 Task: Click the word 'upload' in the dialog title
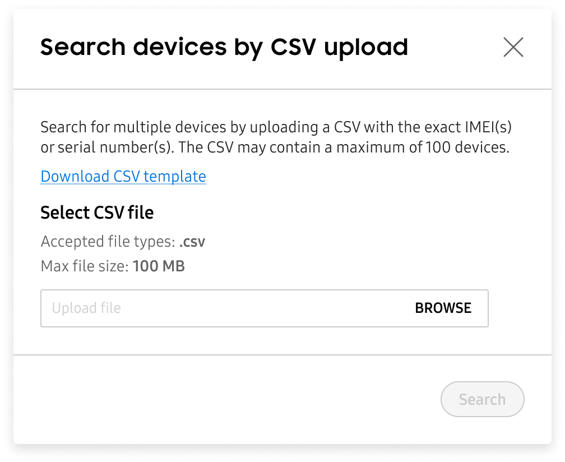(366, 47)
